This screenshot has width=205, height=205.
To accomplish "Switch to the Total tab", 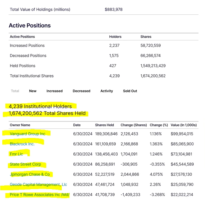I will click(x=15, y=91).
